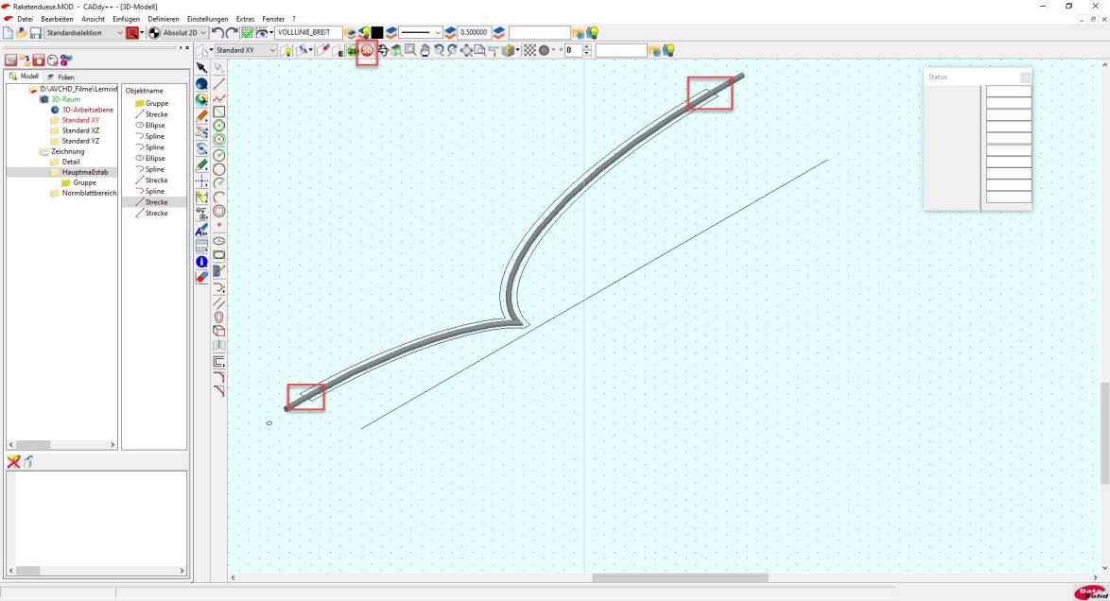
Task: Open the Einstellungen menu
Action: [207, 19]
